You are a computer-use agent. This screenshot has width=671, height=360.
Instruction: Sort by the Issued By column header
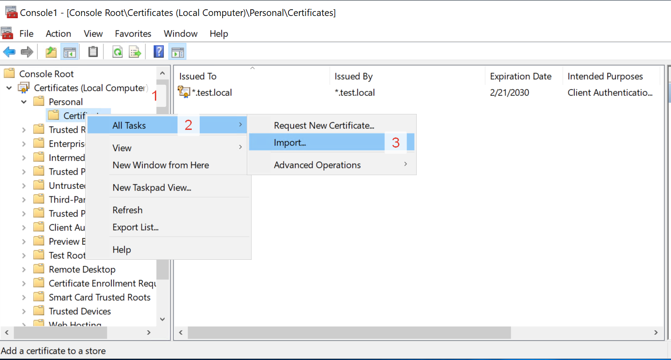pyautogui.click(x=407, y=76)
